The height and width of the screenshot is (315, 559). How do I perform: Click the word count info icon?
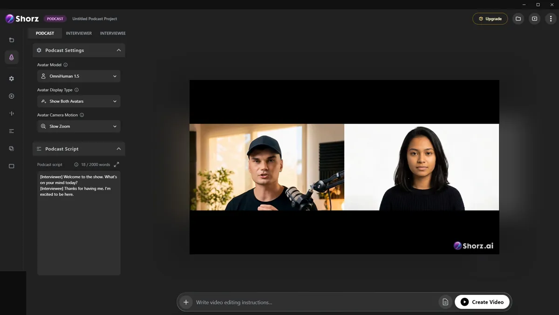76,164
